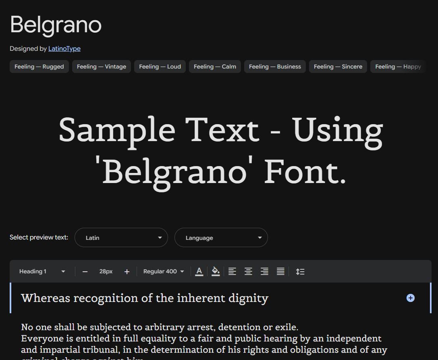This screenshot has height=360, width=438.
Task: Decrease font size with minus button
Action: (85, 272)
